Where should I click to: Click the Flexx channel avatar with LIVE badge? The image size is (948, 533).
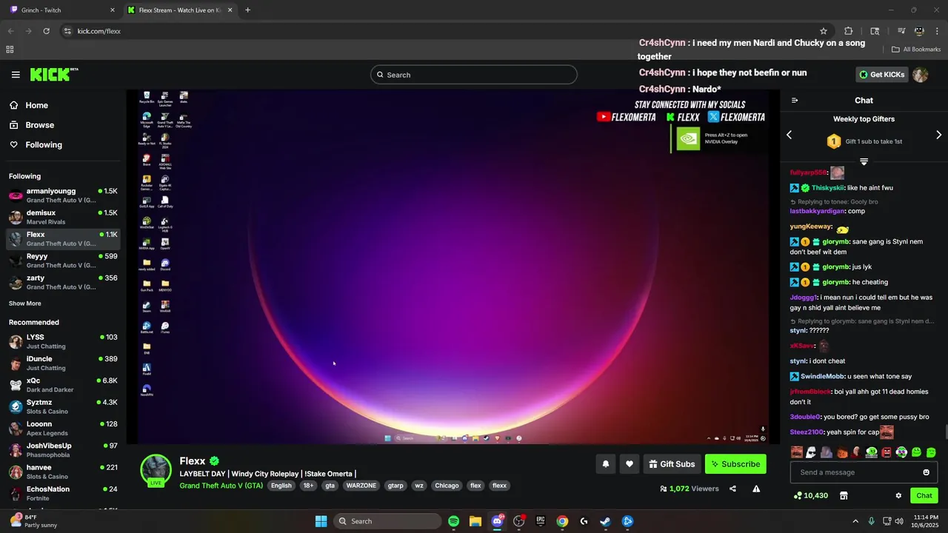tap(156, 471)
